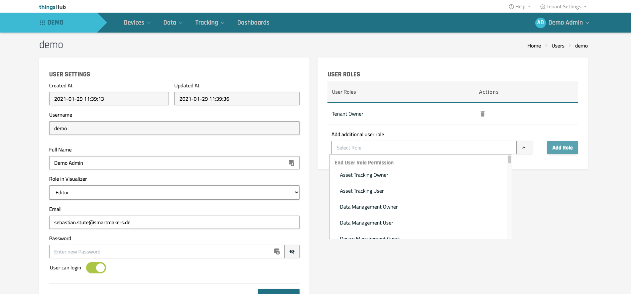The width and height of the screenshot is (631, 294).
Task: Click the Add Role button
Action: pyautogui.click(x=562, y=147)
